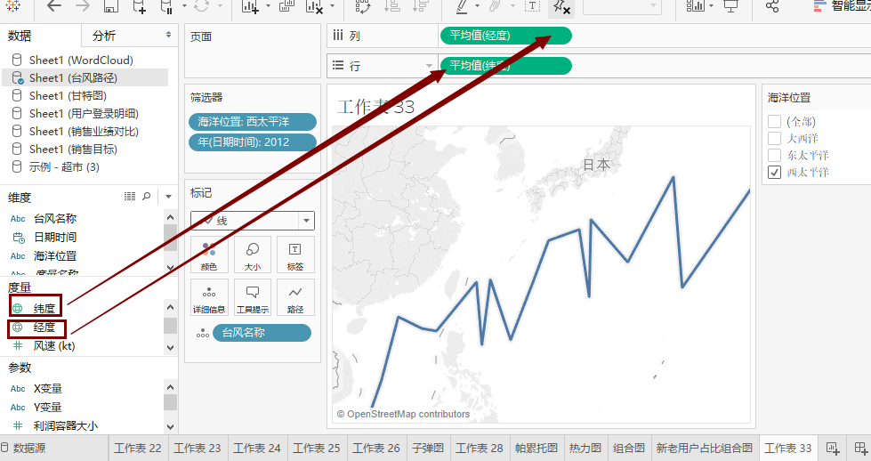Image resolution: width=871 pixels, height=461 pixels.
Task: Click the 路径 marks card button
Action: (295, 298)
